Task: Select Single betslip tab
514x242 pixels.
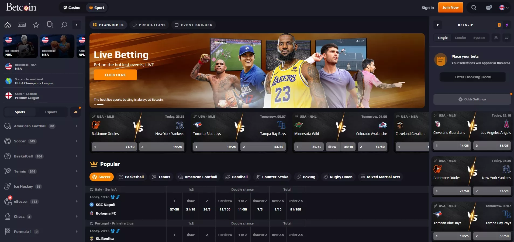Action: tap(442, 38)
